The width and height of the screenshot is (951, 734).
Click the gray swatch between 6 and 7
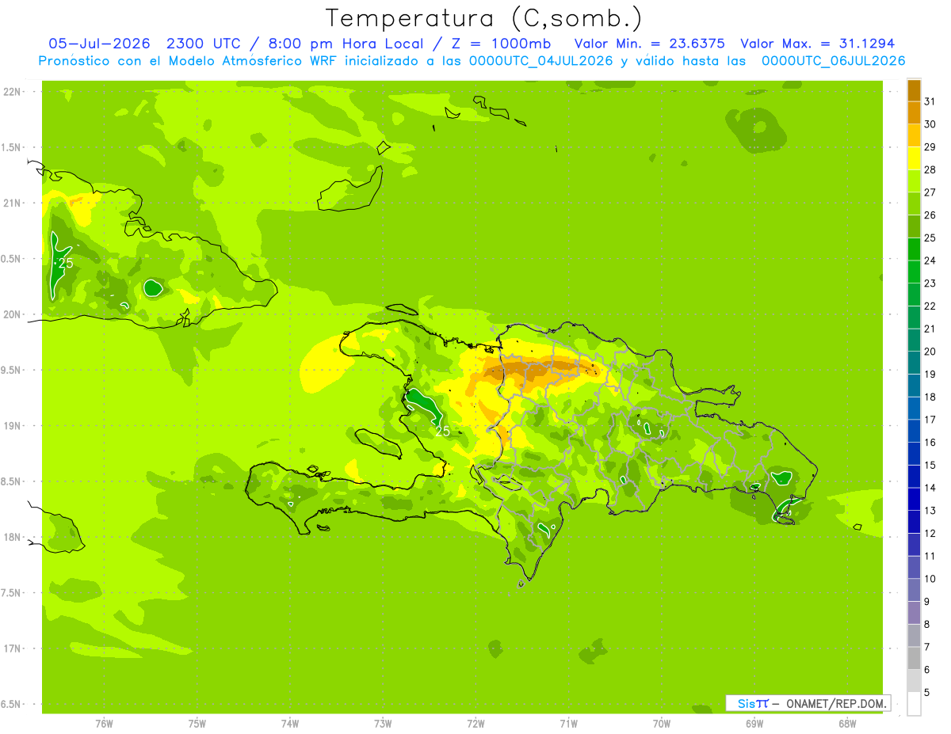(x=914, y=658)
